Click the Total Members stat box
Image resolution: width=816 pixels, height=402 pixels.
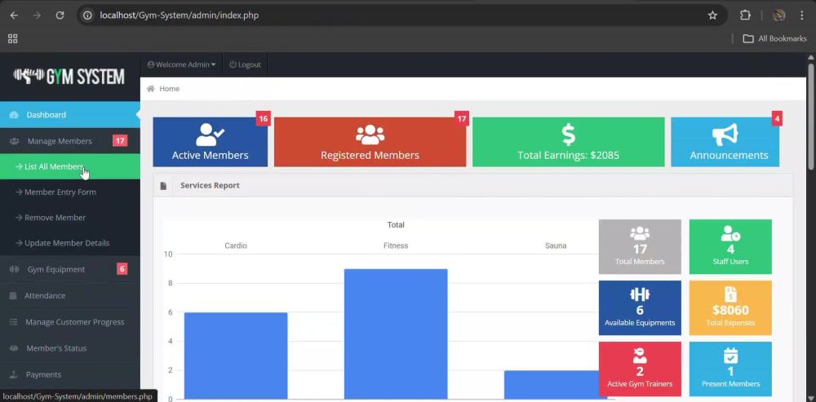(x=640, y=246)
